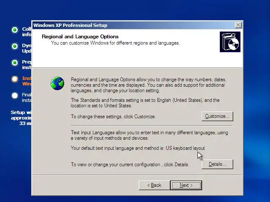
Task: Click the 'Text Input Languages allow you' paragraph
Action: point(149,136)
